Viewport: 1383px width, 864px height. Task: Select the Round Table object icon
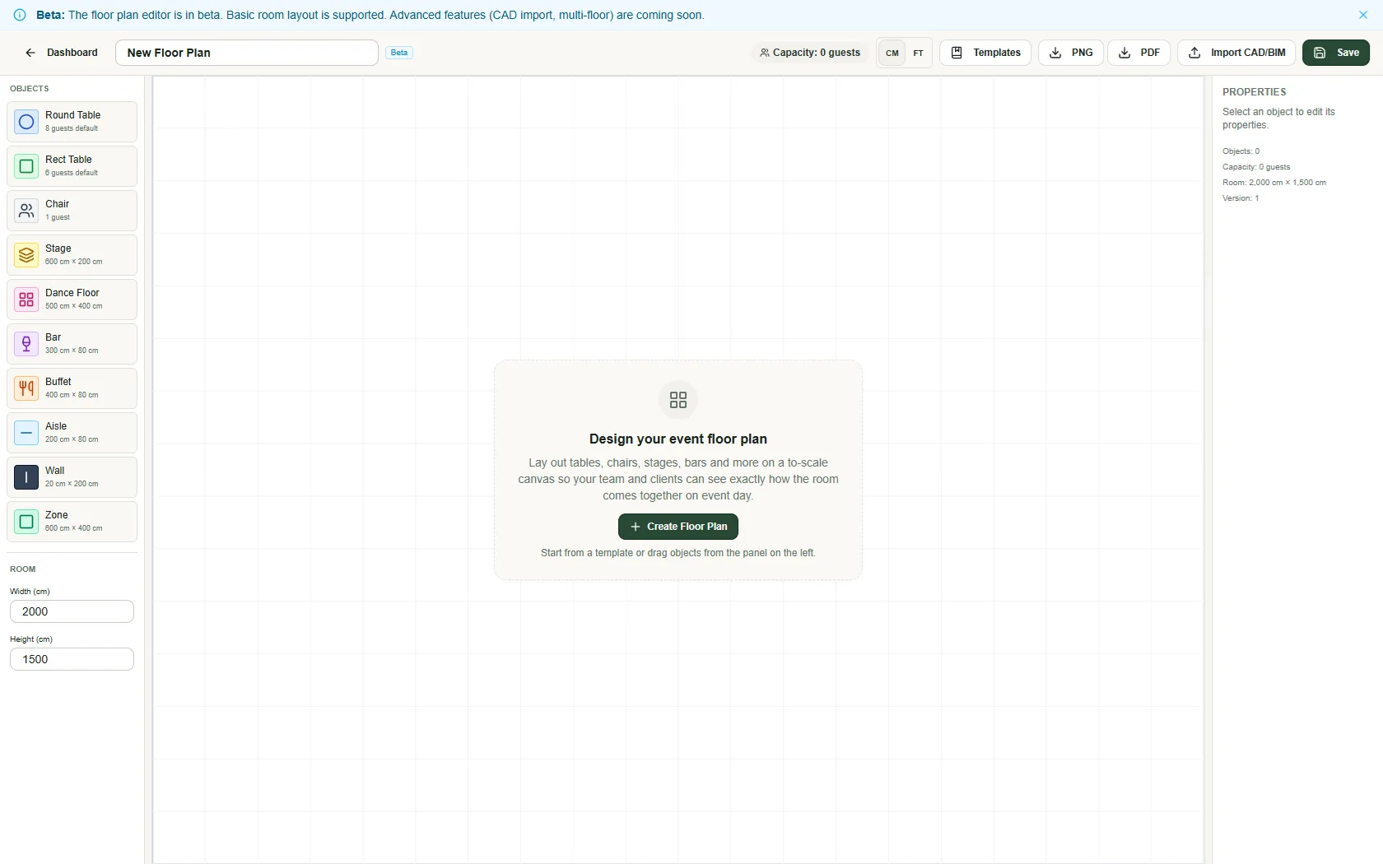click(x=26, y=122)
